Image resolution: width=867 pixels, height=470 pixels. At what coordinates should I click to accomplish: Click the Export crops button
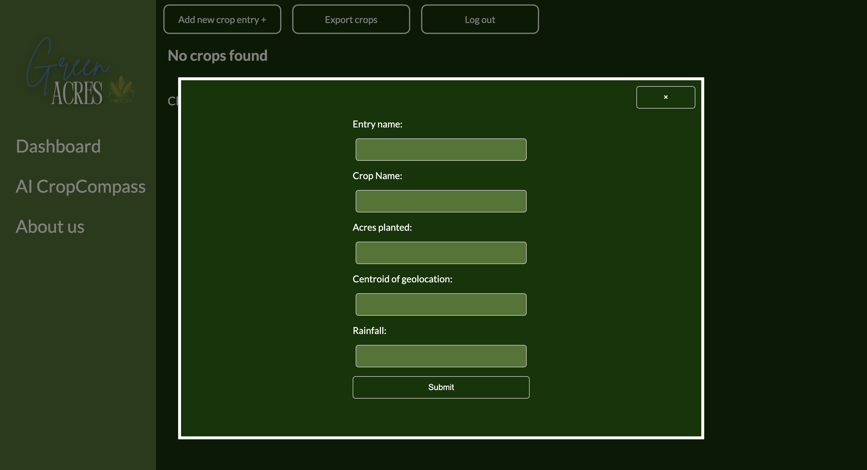[351, 19]
